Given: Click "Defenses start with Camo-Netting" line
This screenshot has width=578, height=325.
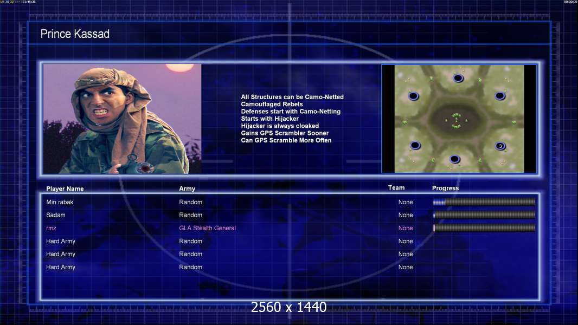Looking at the screenshot, I should (291, 111).
